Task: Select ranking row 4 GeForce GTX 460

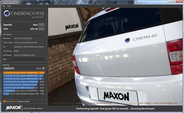Action: click(x=24, y=82)
